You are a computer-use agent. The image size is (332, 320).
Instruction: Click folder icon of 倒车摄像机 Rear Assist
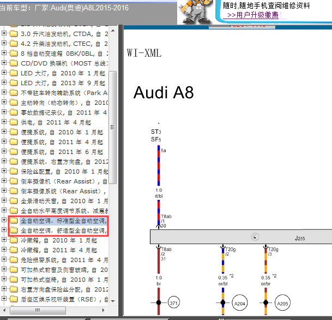click(x=14, y=181)
